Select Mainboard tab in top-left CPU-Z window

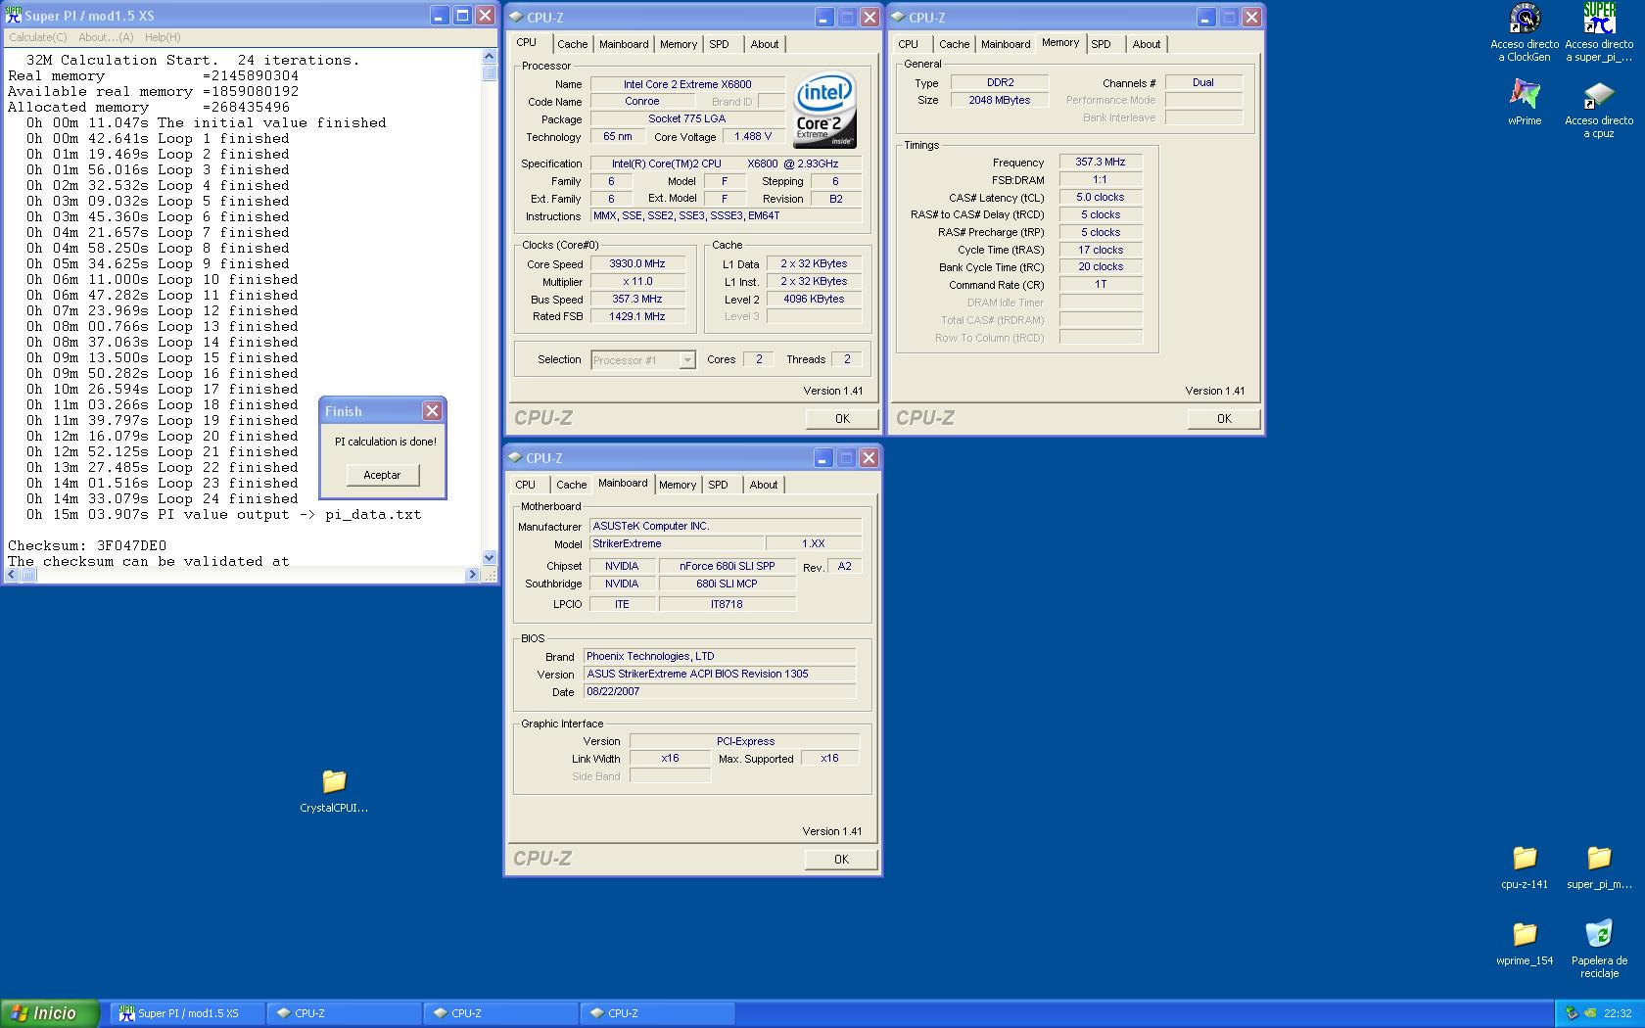pos(624,44)
